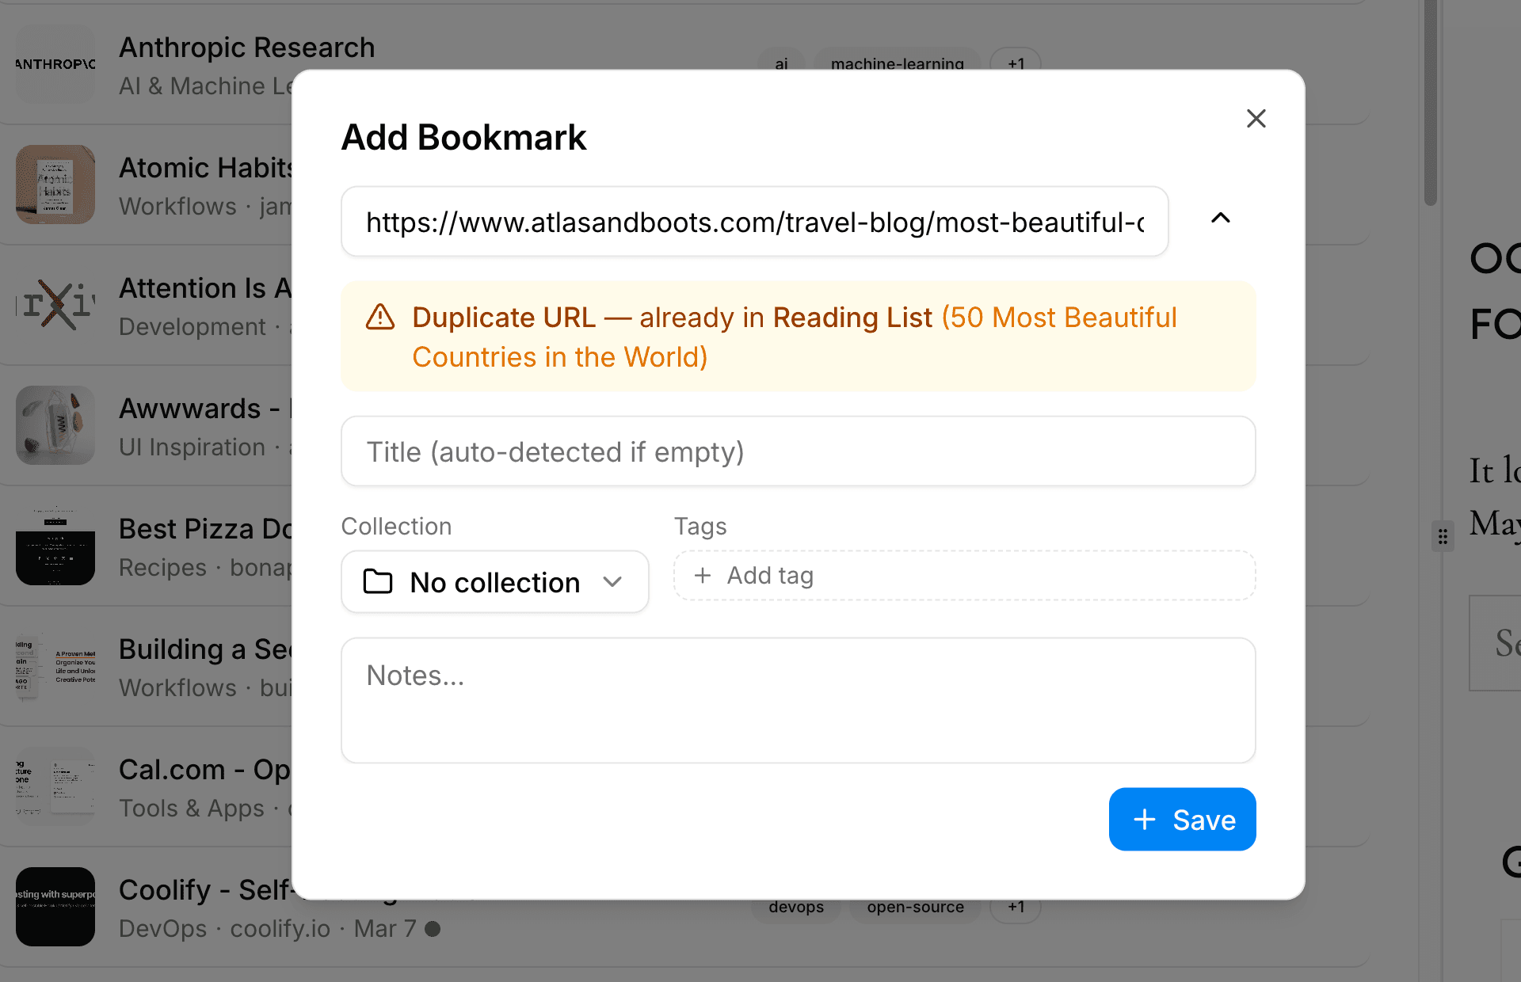Screen dimensions: 1521x982
Task: Click the panel resize grip handle icon
Action: coord(1443,537)
